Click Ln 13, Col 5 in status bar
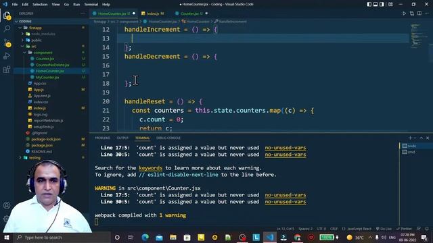Viewport: 433px width, 243px height. [286, 229]
